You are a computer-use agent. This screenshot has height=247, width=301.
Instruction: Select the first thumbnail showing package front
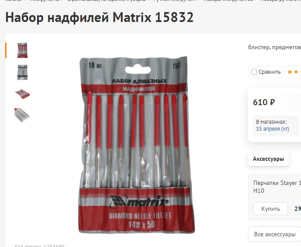point(22,50)
